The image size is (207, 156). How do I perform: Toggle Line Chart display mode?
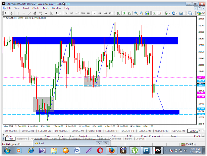click(129, 13)
